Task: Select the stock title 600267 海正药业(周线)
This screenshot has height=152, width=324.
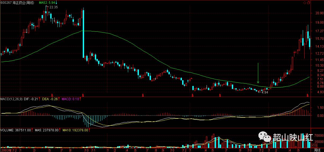Action: point(17,3)
